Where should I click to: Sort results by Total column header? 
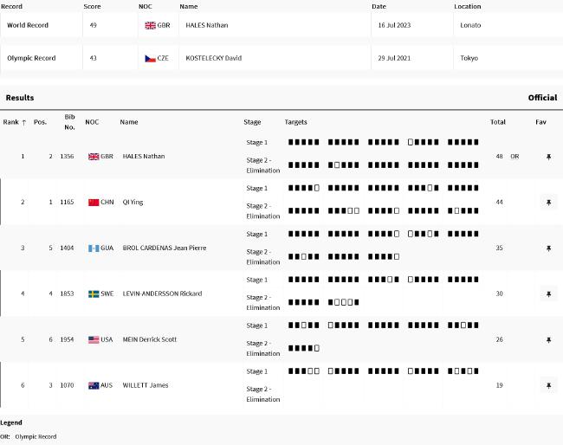pos(497,122)
